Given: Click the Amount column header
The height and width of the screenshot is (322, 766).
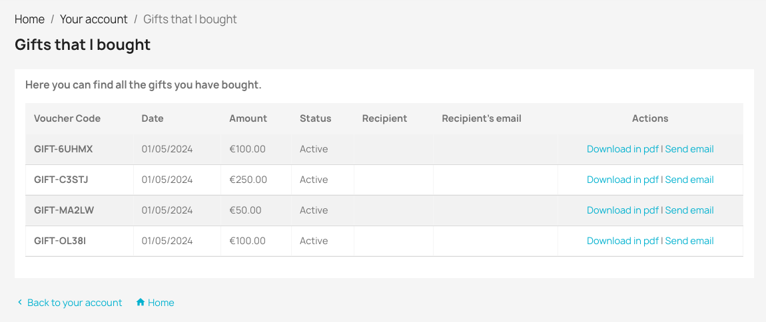Looking at the screenshot, I should tap(248, 118).
